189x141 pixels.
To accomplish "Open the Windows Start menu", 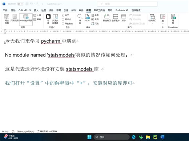I will [89, 137].
